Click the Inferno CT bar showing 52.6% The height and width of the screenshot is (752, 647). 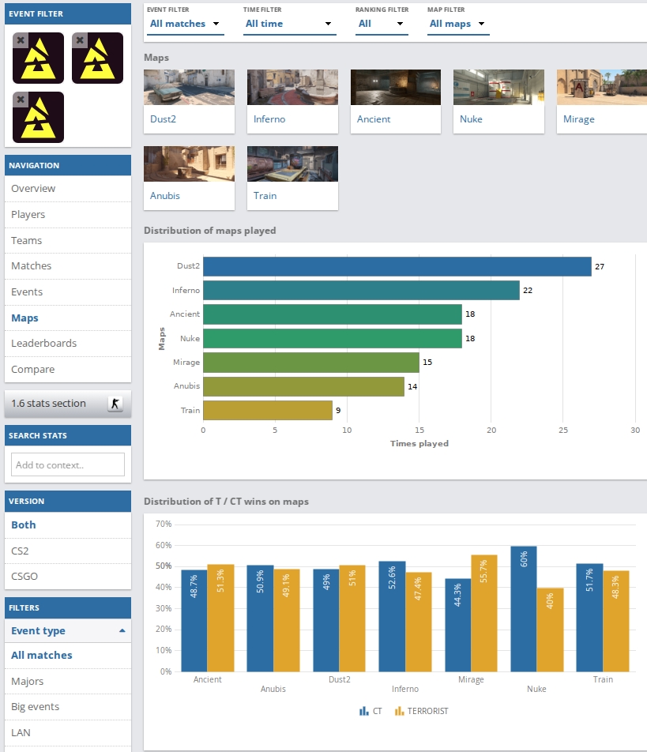pyautogui.click(x=393, y=617)
